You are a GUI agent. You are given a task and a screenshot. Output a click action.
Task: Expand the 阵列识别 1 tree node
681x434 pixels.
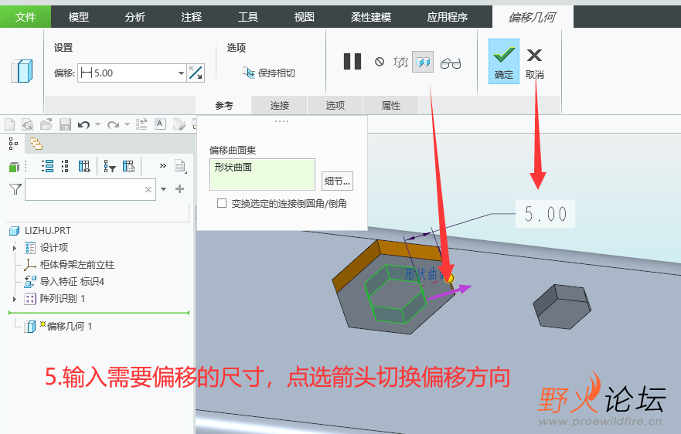point(15,299)
